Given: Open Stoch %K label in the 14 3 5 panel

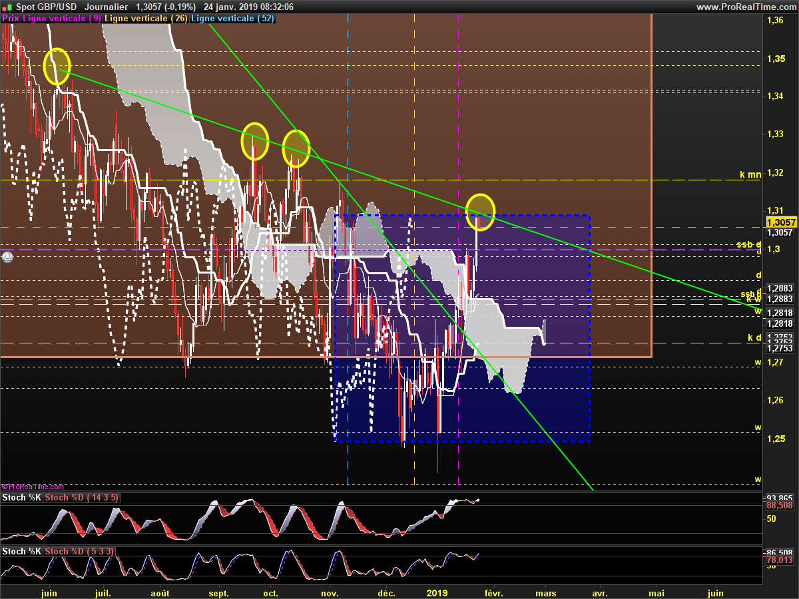Looking at the screenshot, I should [22, 498].
